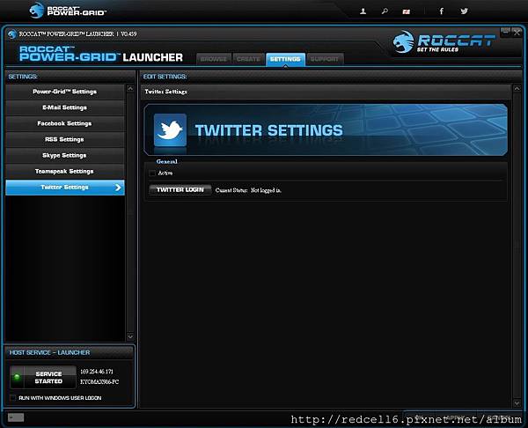The image size is (528, 428).
Task: Switch to the Create tab
Action: (248, 59)
